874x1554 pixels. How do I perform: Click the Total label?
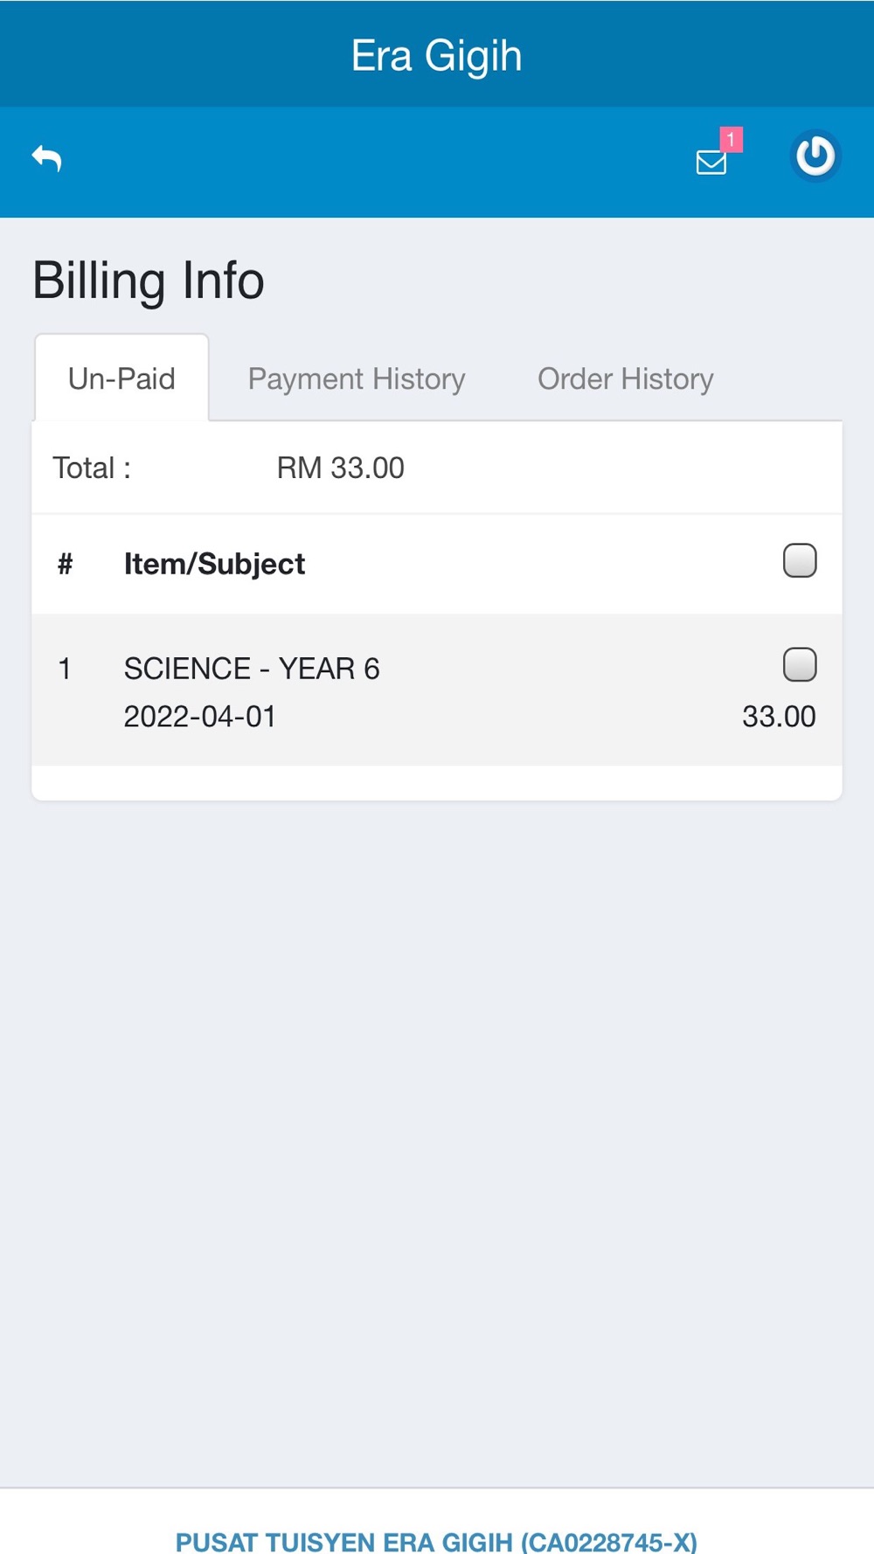click(x=92, y=468)
